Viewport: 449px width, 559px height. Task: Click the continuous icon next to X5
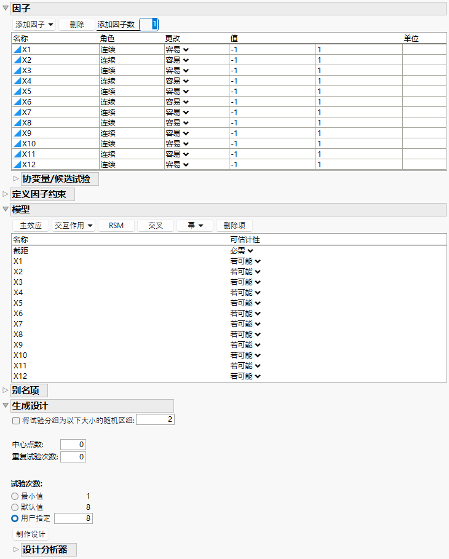pyautogui.click(x=17, y=91)
